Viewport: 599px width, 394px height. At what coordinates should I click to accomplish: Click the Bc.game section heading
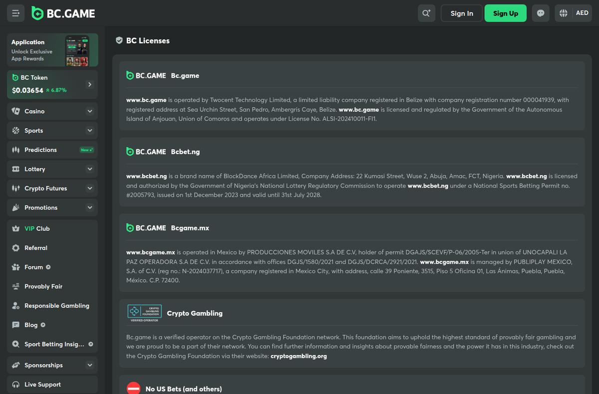pyautogui.click(x=185, y=76)
